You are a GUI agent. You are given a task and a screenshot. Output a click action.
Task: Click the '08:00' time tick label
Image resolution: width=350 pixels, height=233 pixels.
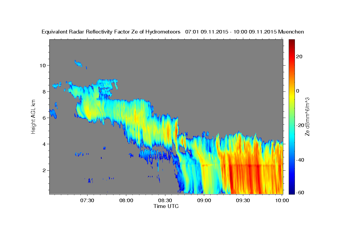pos(127,201)
